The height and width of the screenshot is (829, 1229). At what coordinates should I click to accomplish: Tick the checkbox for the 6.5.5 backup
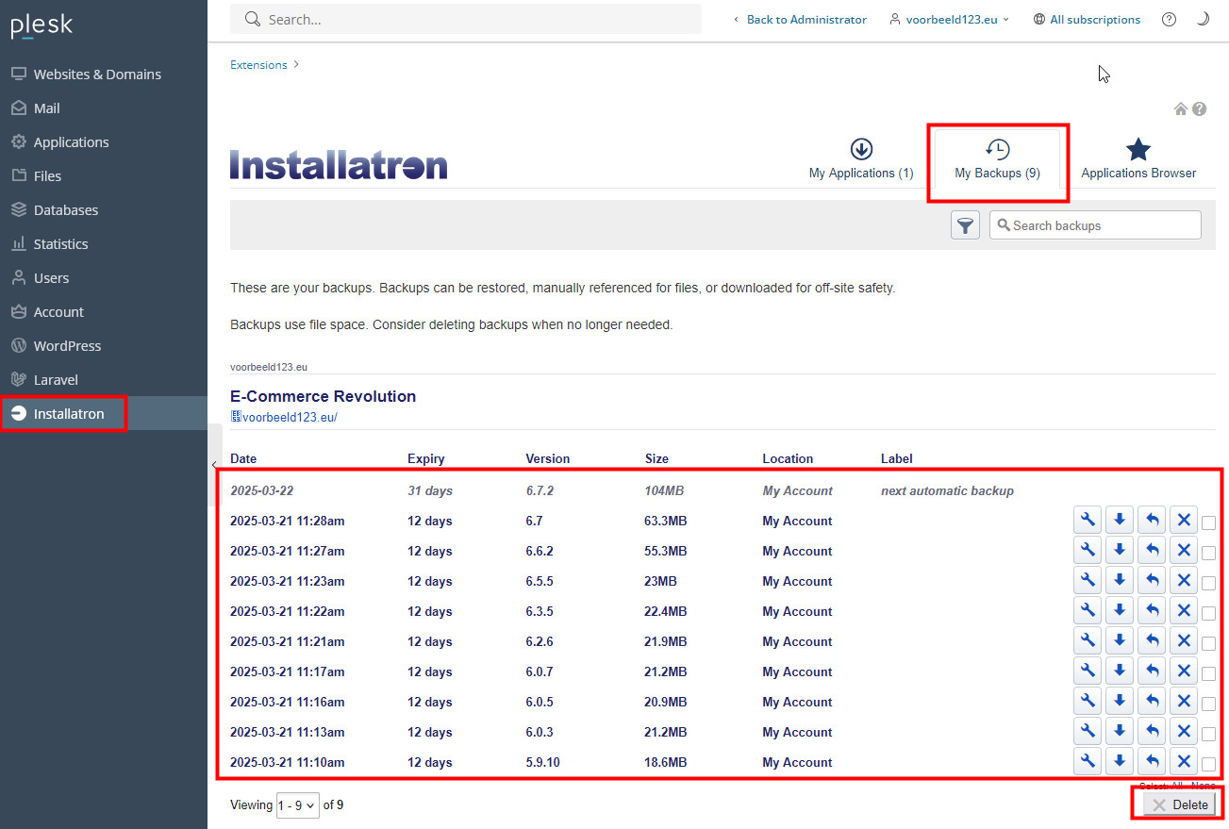coord(1209,584)
